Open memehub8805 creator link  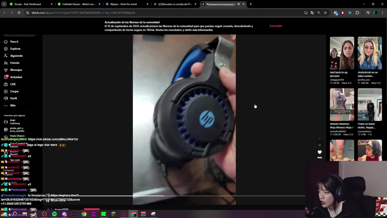pyautogui.click(x=338, y=131)
